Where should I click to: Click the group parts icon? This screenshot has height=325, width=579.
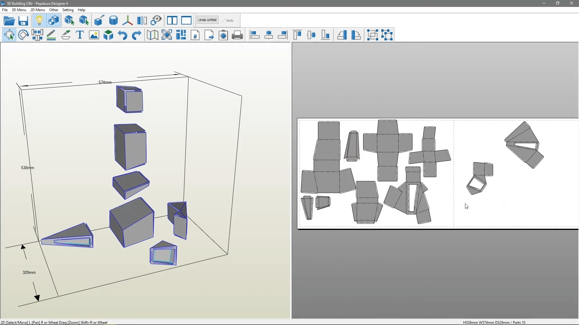373,35
